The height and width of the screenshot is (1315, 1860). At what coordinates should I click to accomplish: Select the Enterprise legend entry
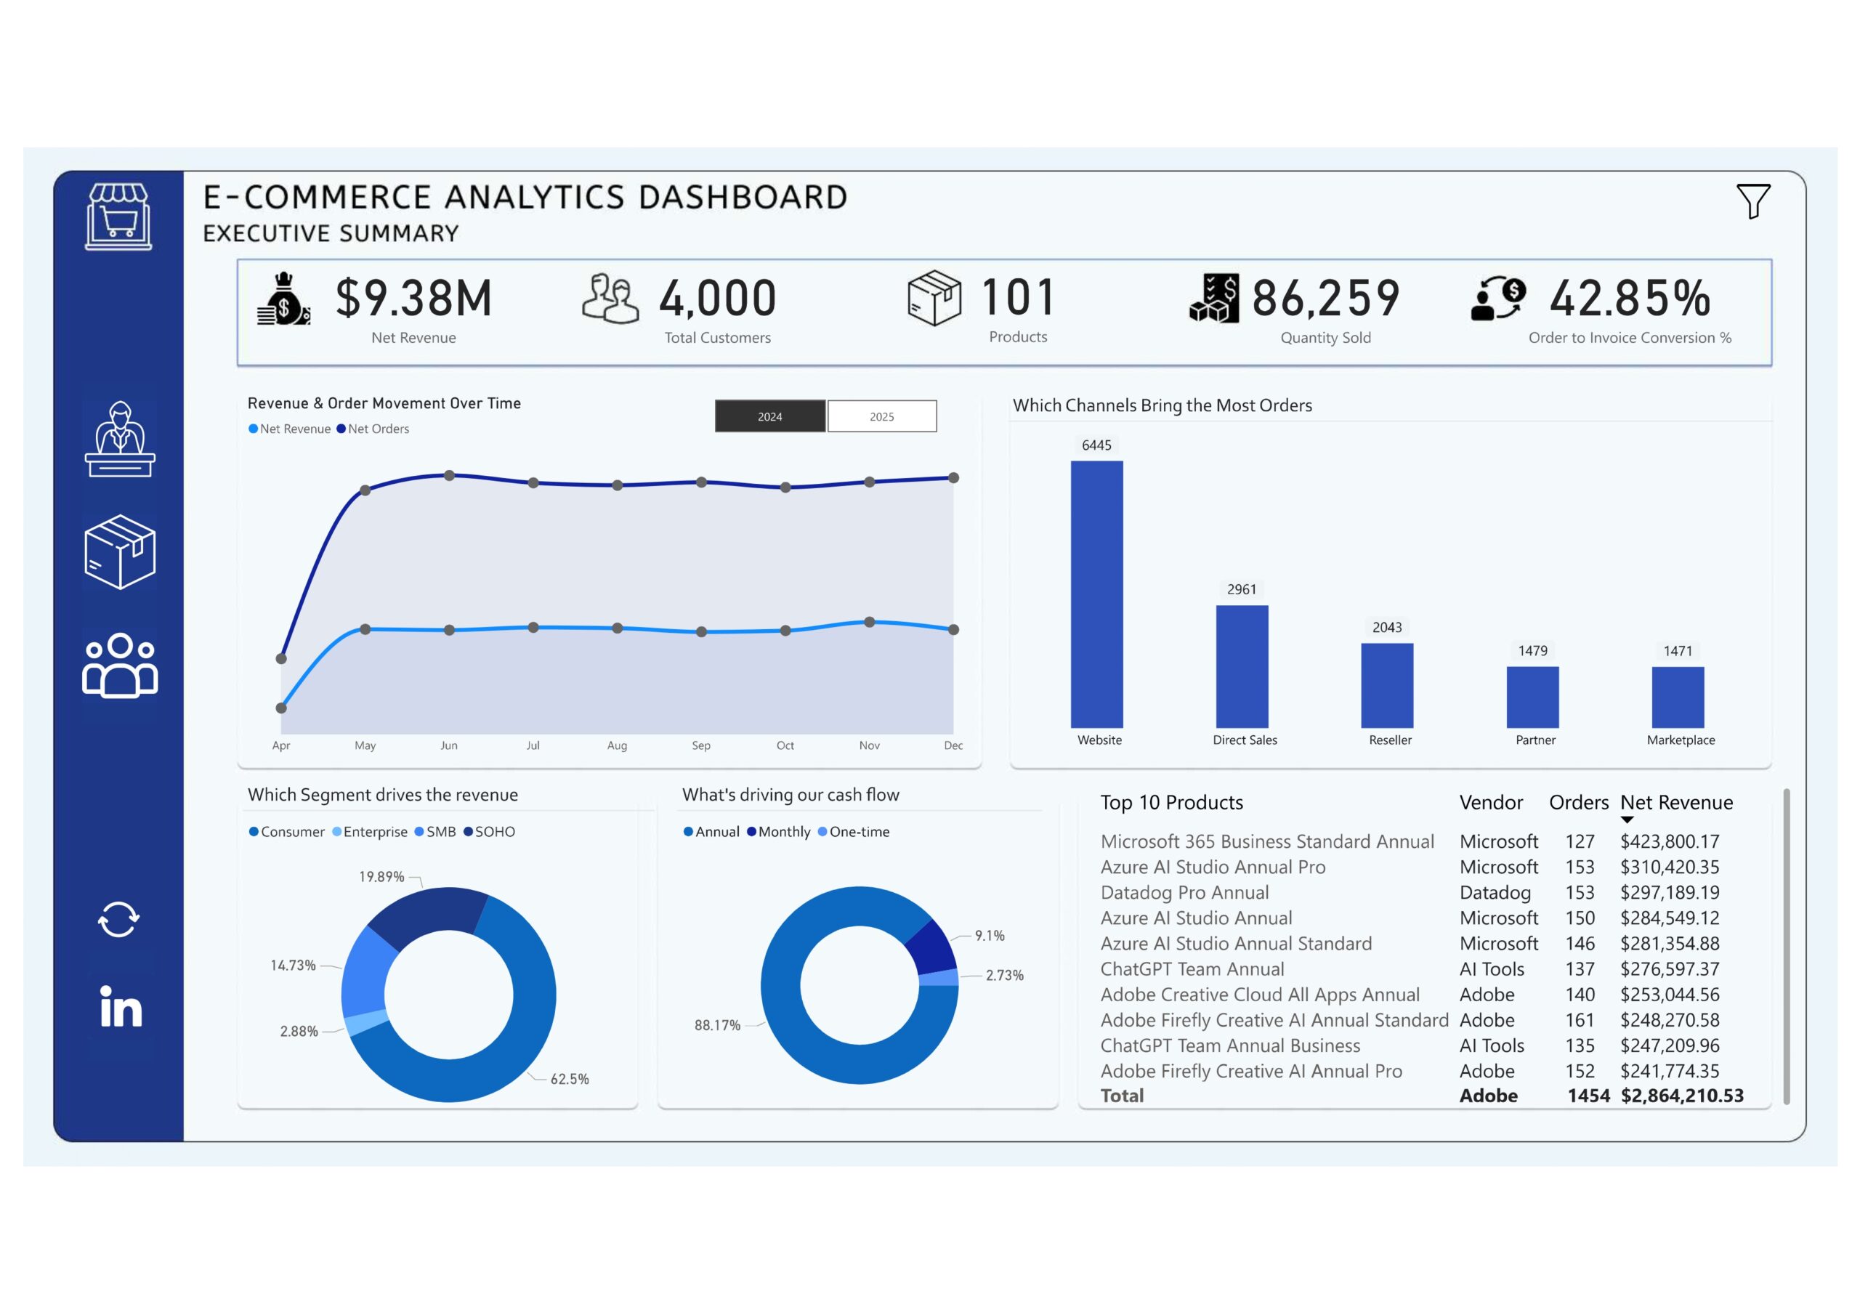coord(369,831)
